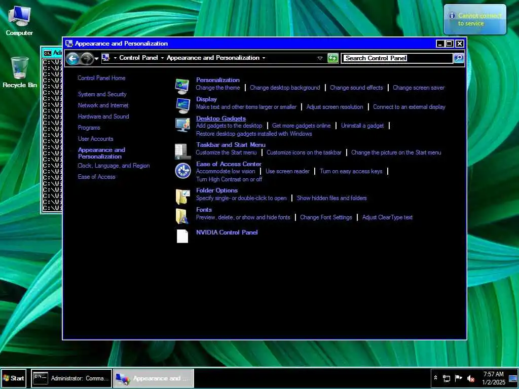Open User Accounts category
This screenshot has width=519, height=389.
tap(95, 139)
